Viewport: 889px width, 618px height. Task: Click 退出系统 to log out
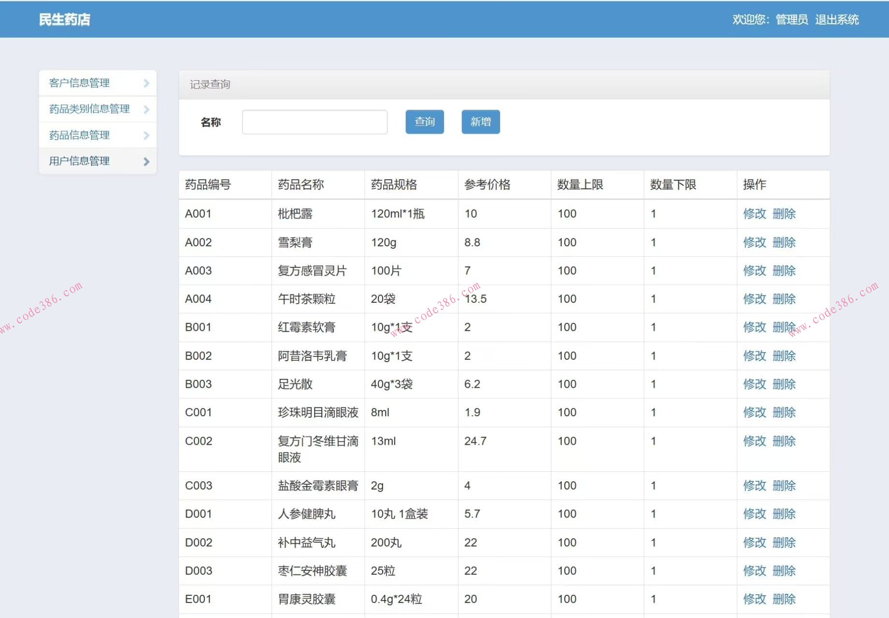836,19
